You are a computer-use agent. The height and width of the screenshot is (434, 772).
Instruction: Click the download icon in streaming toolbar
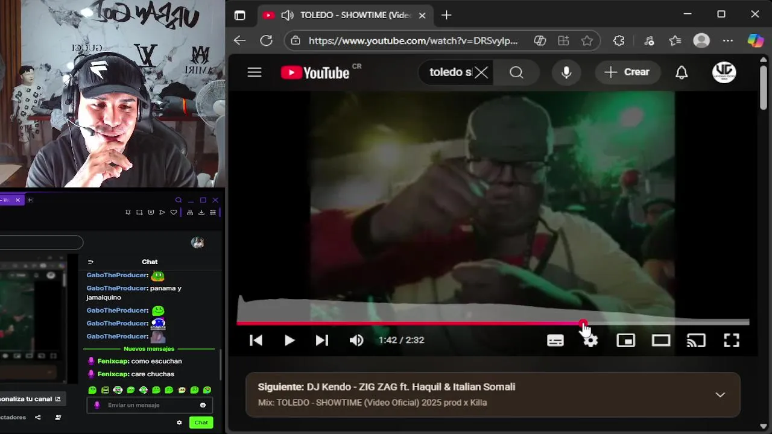201,212
